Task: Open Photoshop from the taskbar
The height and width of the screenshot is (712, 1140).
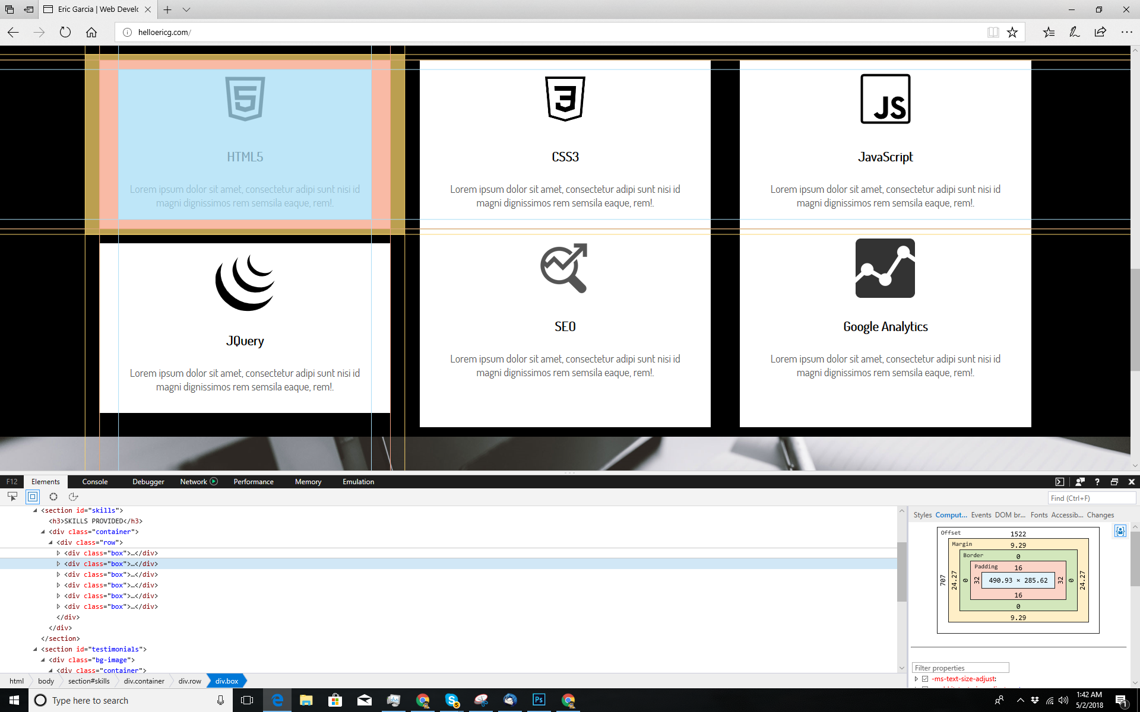Action: (539, 700)
